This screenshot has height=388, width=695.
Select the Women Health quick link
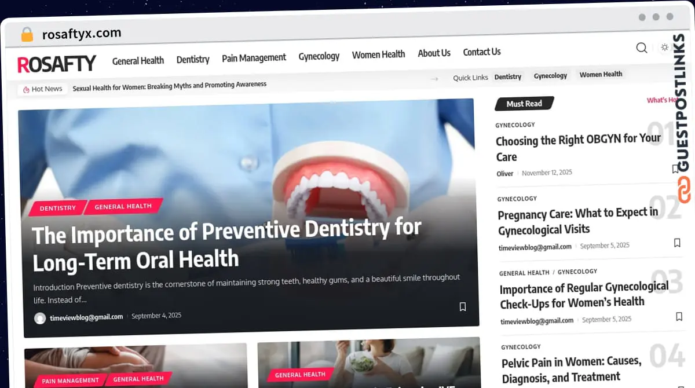[x=601, y=75]
